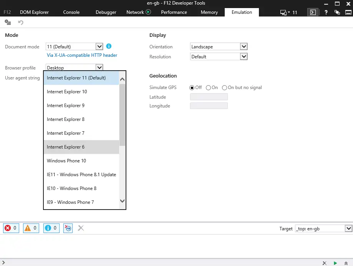353x266 pixels.
Task: Click the green run script arrow
Action: (335, 263)
